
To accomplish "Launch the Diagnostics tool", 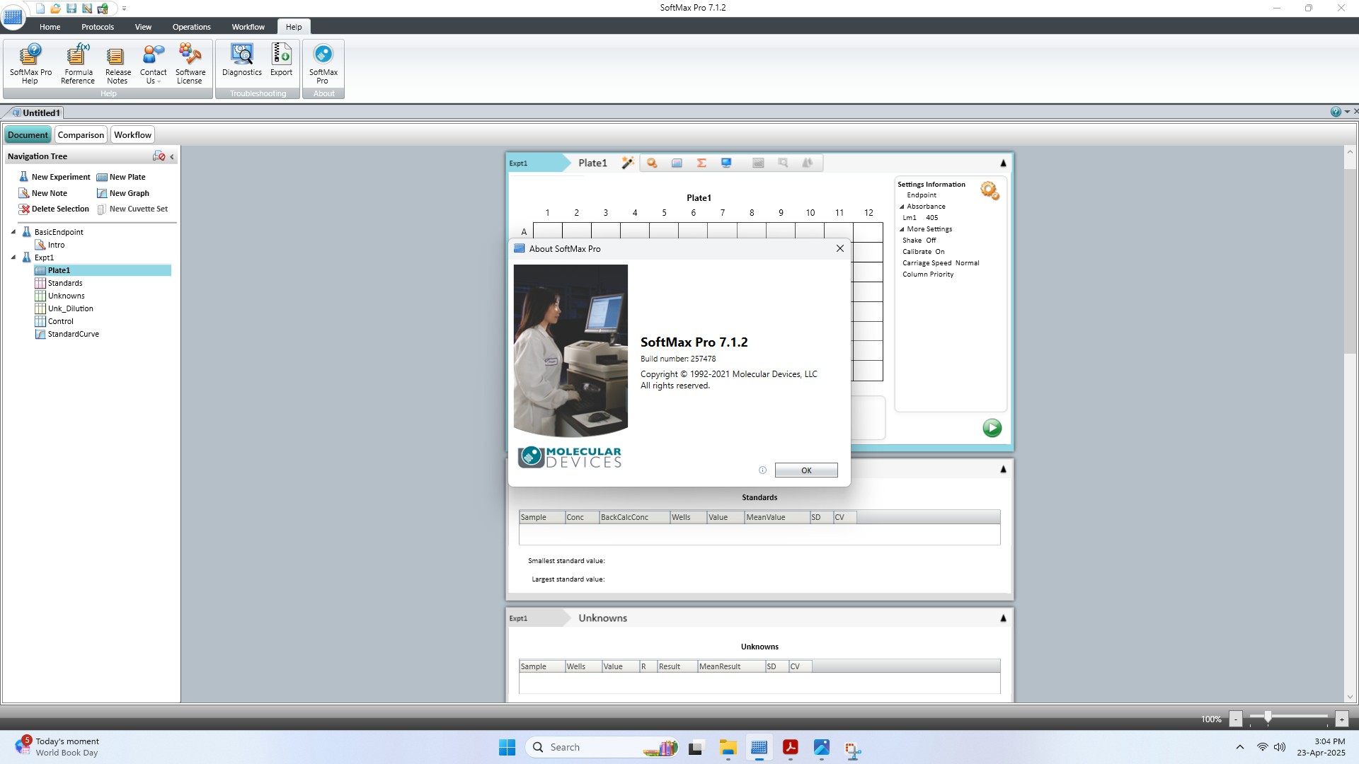I will pyautogui.click(x=242, y=60).
